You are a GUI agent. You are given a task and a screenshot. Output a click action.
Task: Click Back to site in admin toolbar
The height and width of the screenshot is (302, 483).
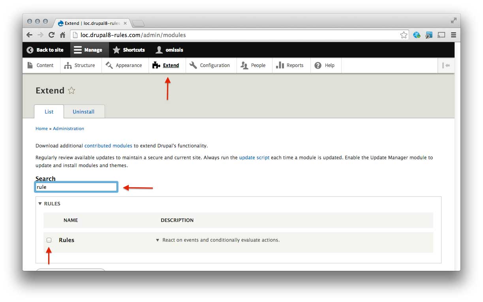(x=45, y=50)
